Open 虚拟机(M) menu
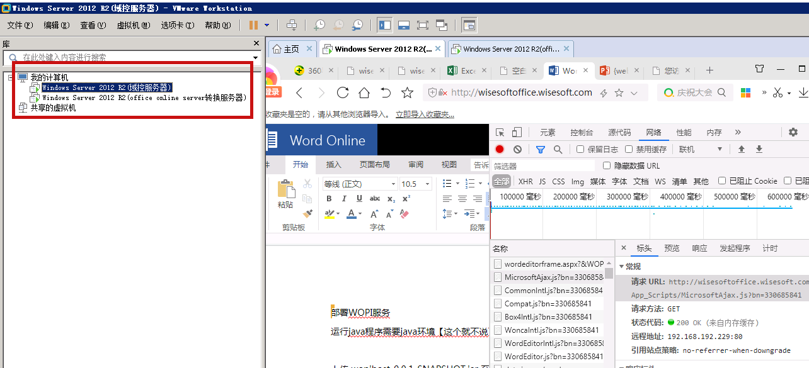Viewport: 809px width, 368px height. tap(134, 25)
